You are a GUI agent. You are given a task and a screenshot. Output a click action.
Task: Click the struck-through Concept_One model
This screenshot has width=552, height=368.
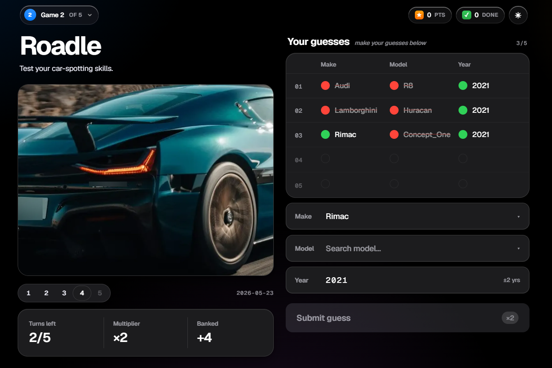coord(427,134)
